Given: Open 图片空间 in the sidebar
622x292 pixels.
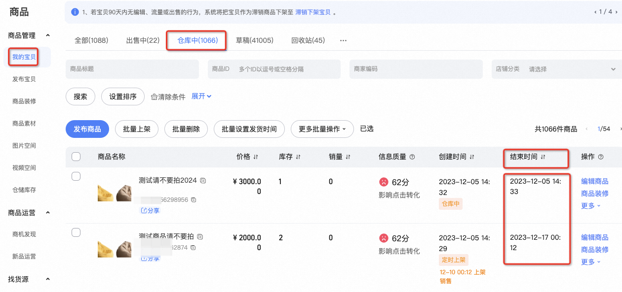Looking at the screenshot, I should (x=24, y=146).
